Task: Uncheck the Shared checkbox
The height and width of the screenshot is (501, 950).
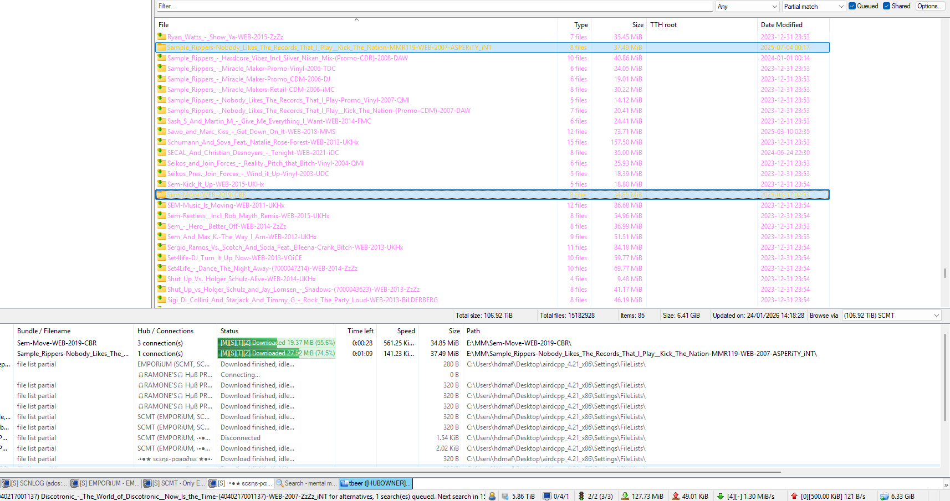Action: (x=887, y=6)
